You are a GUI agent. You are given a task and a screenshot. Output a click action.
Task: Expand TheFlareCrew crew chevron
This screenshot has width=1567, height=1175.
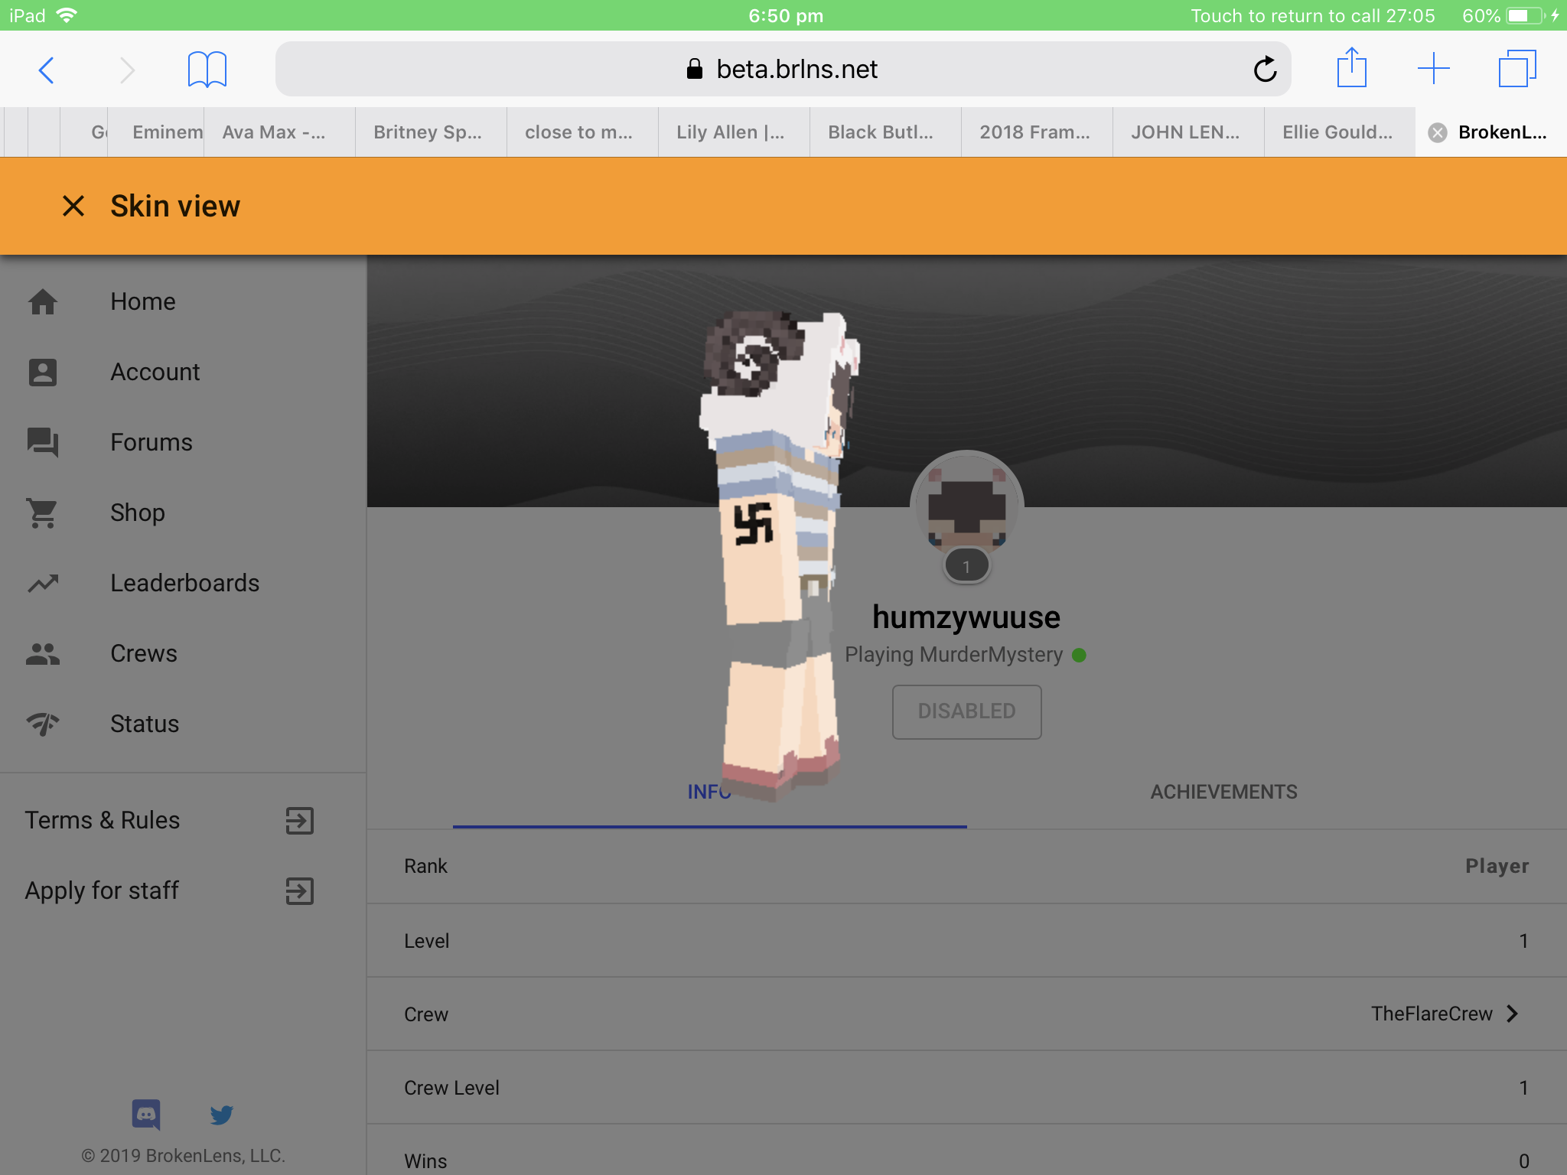click(x=1513, y=1014)
